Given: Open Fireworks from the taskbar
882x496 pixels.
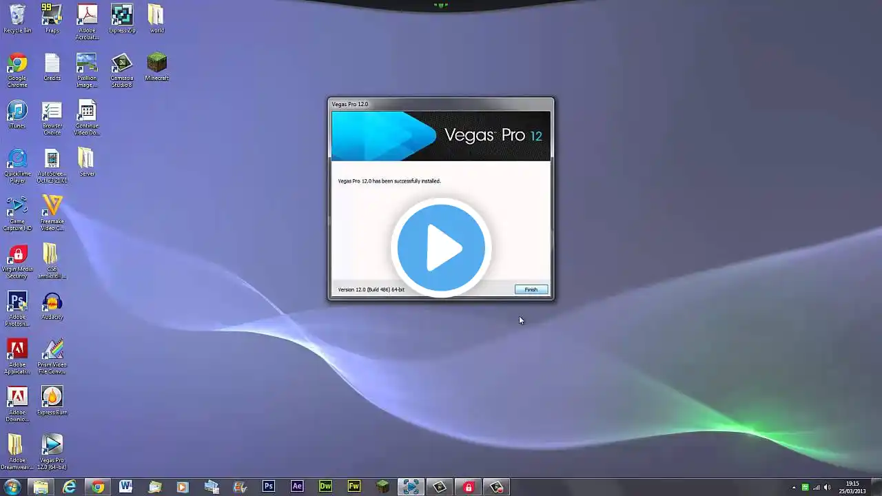Looking at the screenshot, I should pos(354,487).
